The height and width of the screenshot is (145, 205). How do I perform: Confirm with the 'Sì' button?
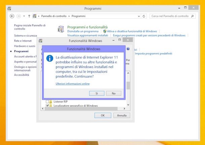(97, 93)
